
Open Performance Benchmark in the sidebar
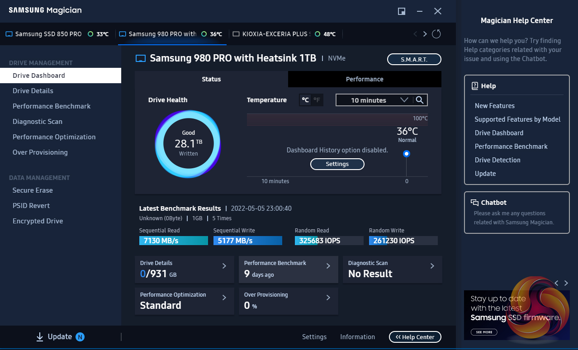[52, 106]
